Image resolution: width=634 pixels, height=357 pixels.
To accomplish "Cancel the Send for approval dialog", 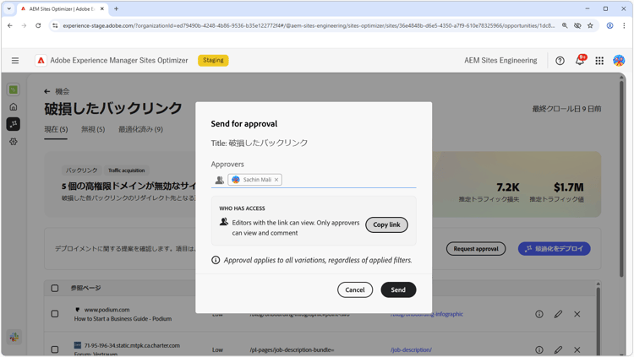I will (x=355, y=289).
